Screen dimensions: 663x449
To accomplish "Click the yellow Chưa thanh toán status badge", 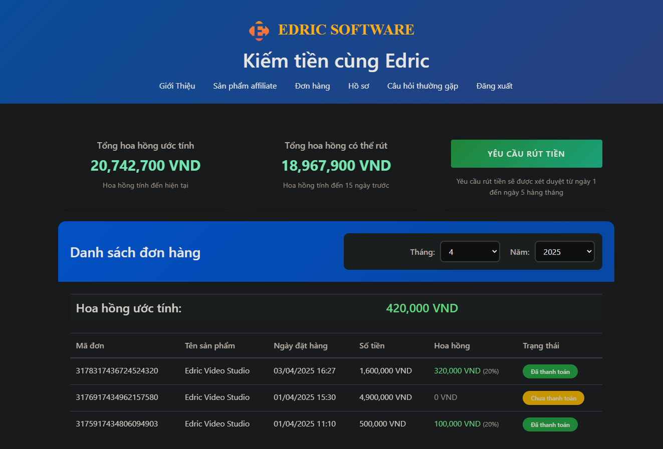I will pos(553,397).
